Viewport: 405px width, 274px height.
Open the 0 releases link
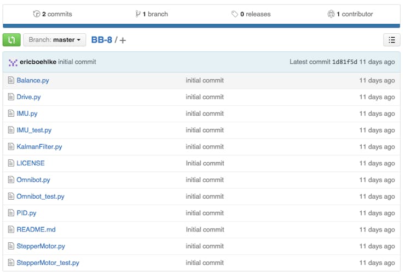click(x=251, y=14)
